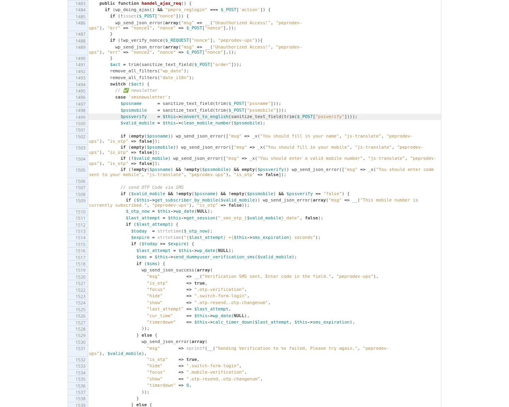Image resolution: width=509 pixels, height=407 pixels.
Task: Click "You should fill in your name" string
Action: click(x=300, y=136)
